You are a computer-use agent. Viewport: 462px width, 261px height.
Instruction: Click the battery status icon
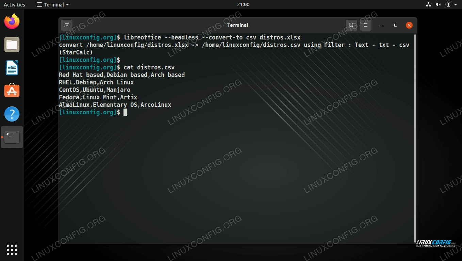click(x=448, y=5)
